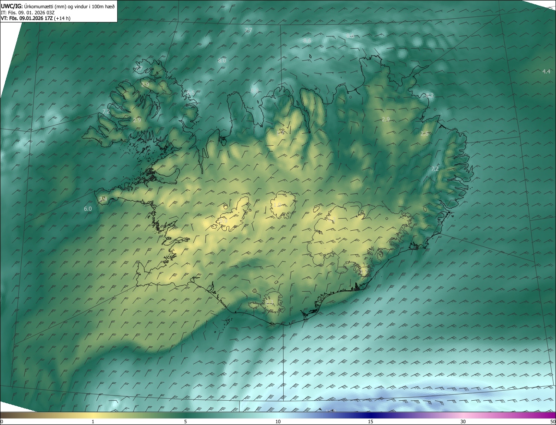Screen dimensions: 556x425
Task: Click the '10' tick on the color scale
Action: pyautogui.click(x=278, y=422)
